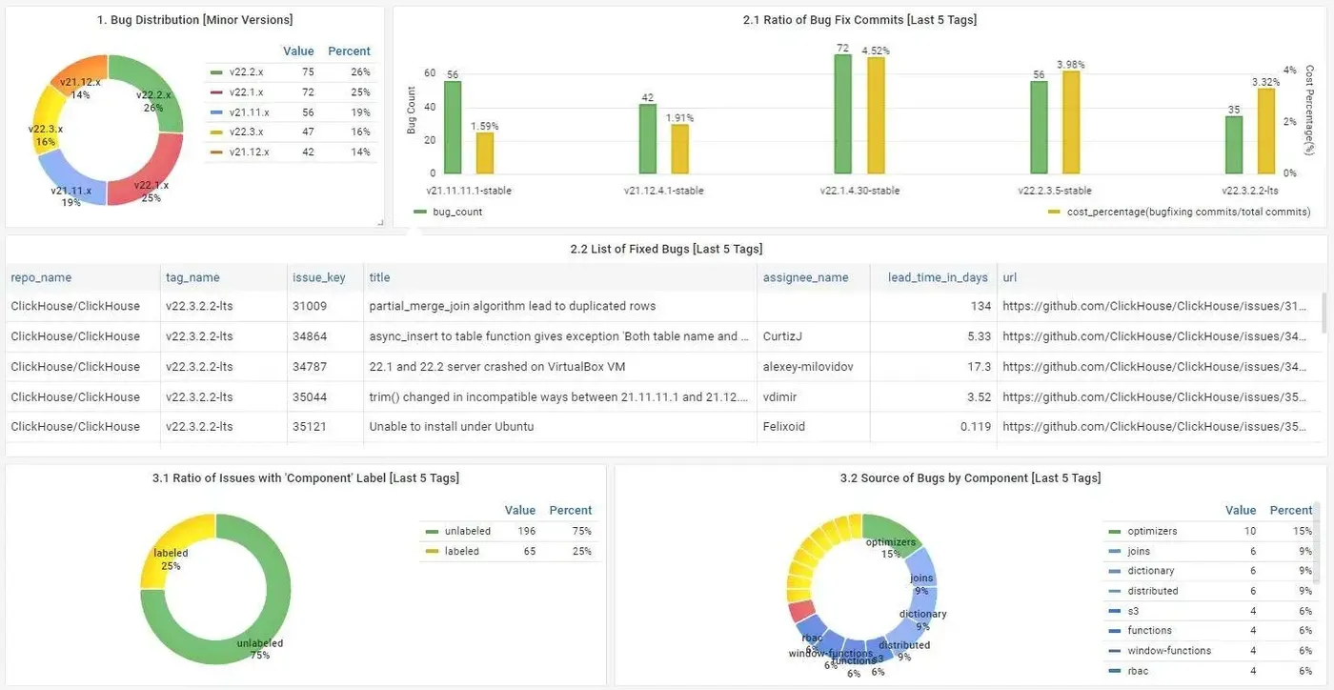Open panel title '2.2 List of Fixed Bugs'
Viewport: 1334px width, 690px height.
[x=666, y=249]
